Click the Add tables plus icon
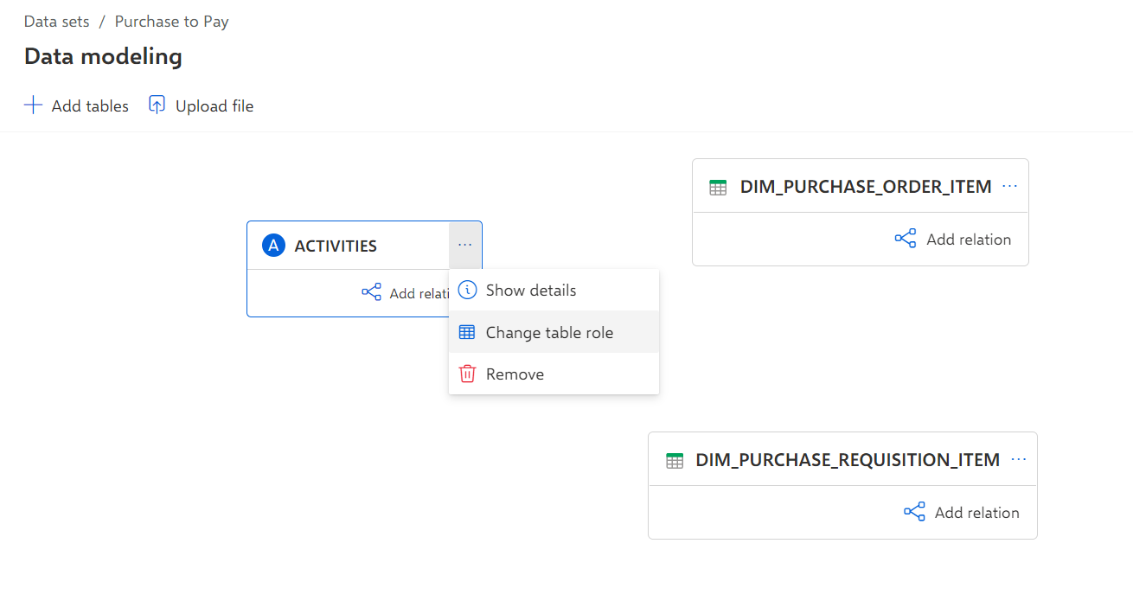This screenshot has height=601, width=1133. 33,105
